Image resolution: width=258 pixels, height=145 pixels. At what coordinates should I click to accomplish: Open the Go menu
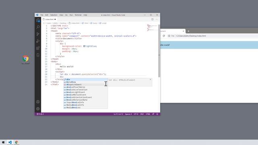pos(66,15)
